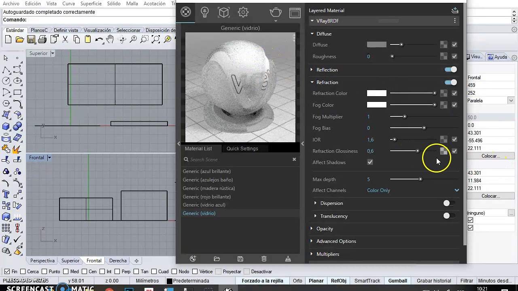Enable the Cerca object snap

coord(23,272)
